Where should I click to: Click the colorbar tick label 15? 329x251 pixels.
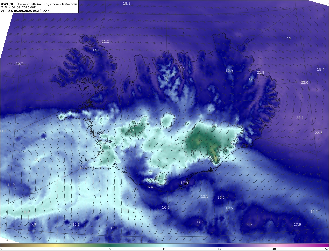pos(219,249)
